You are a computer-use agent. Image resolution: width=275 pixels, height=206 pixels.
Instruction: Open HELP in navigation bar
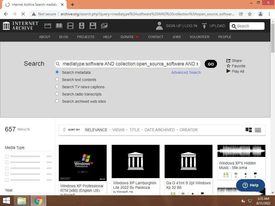[x=107, y=37]
